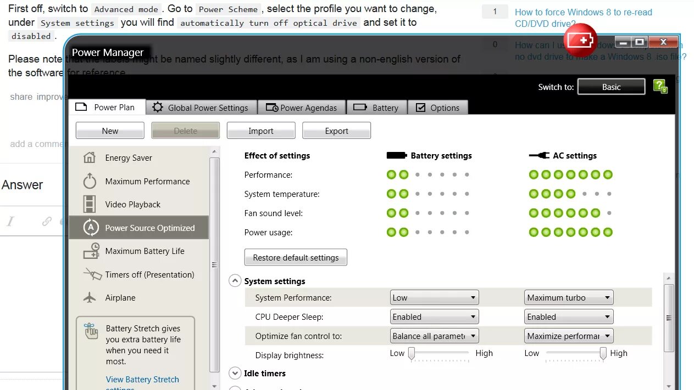Click battery Display brightness slider thumb

click(x=411, y=354)
